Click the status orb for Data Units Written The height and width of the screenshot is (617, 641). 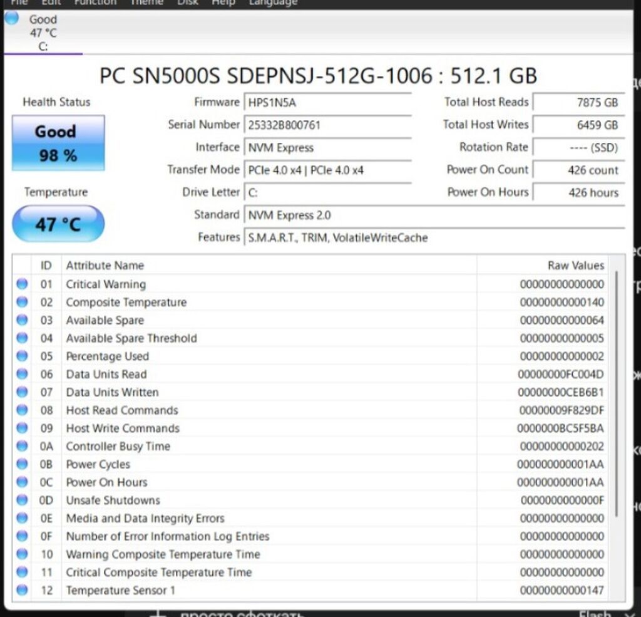click(22, 391)
